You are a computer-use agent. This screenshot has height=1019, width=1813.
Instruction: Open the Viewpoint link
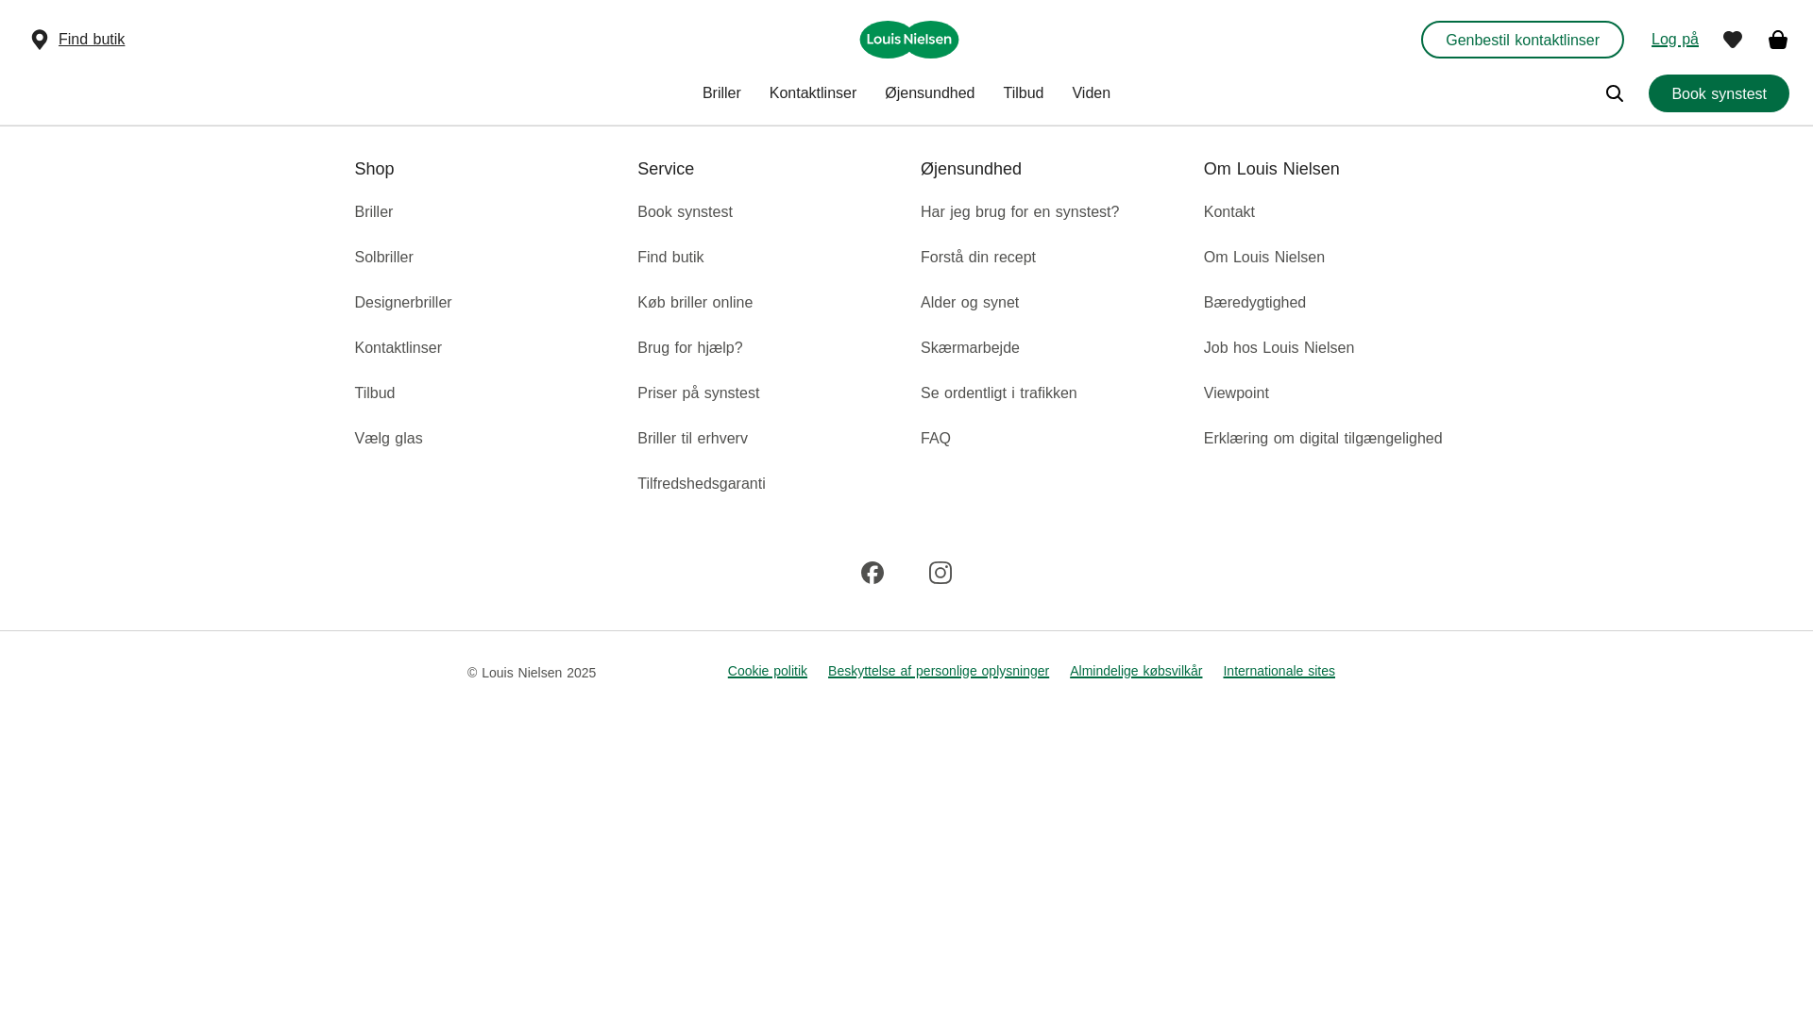(1236, 393)
